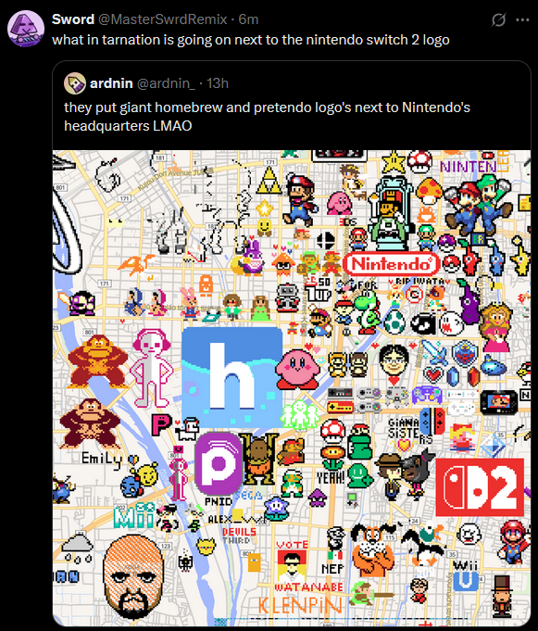Image resolution: width=538 pixels, height=631 pixels.
Task: Click the ardnin display name
Action: pyautogui.click(x=111, y=83)
